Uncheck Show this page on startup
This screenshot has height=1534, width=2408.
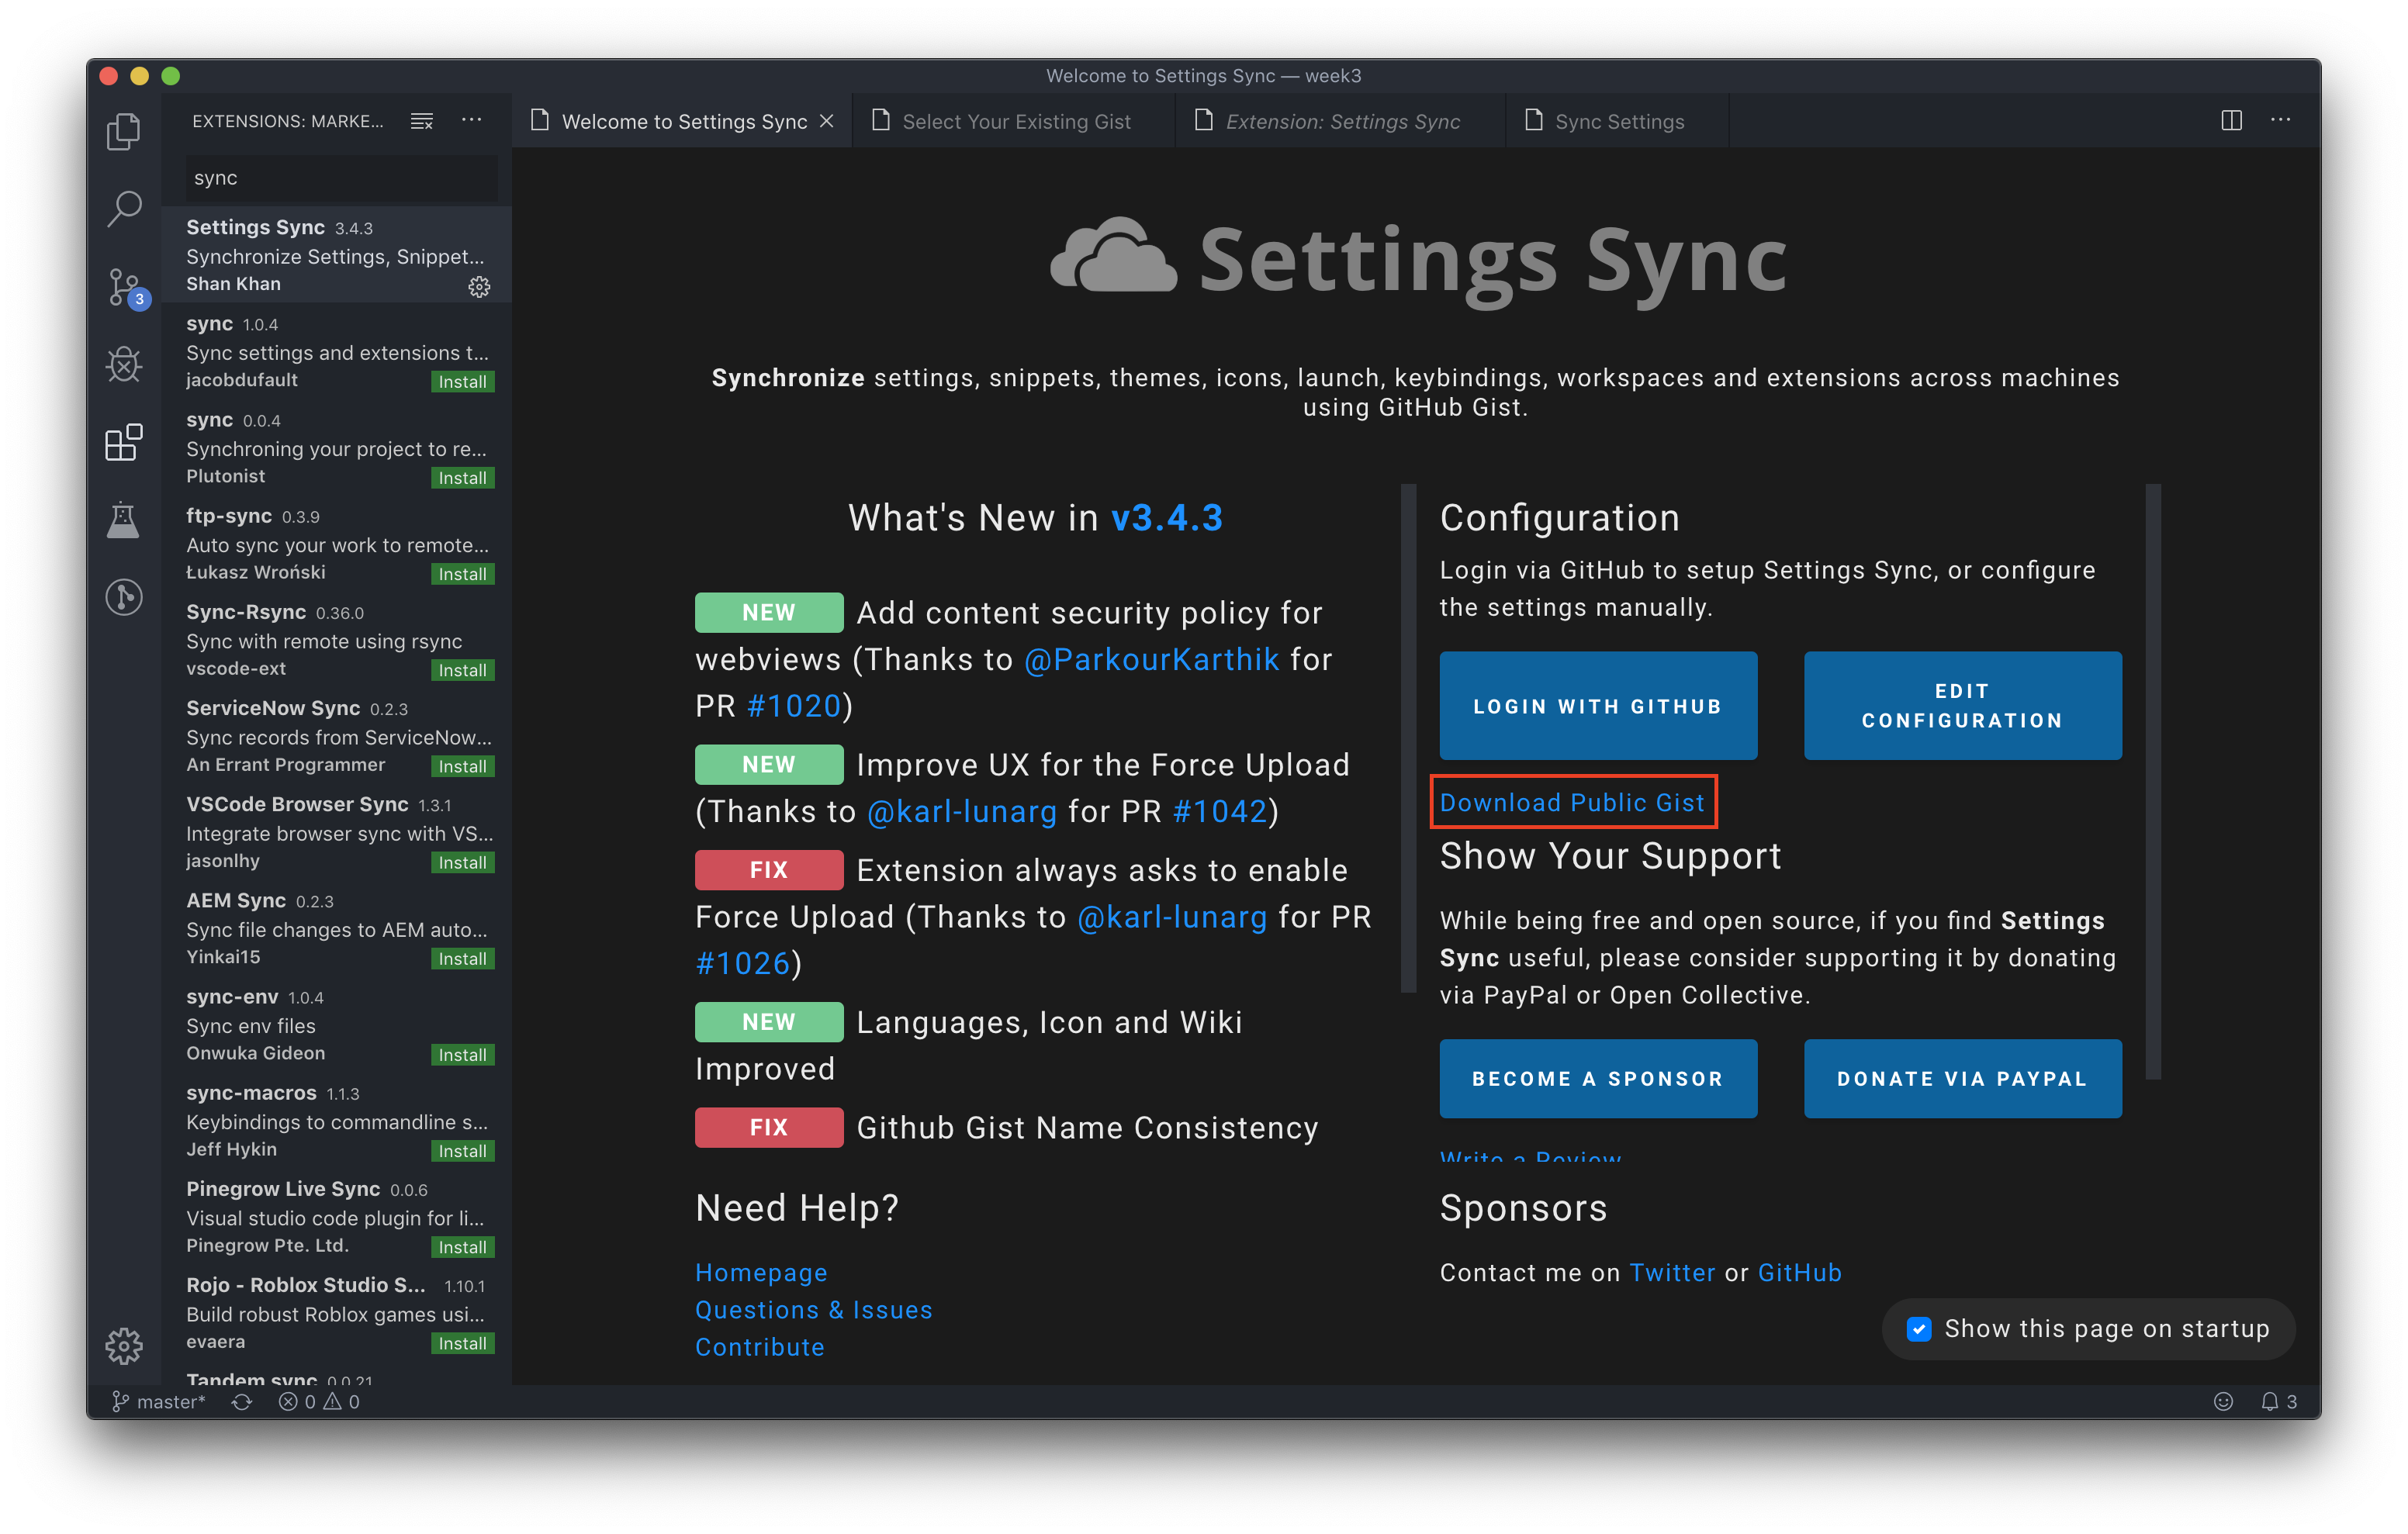pos(1918,1328)
